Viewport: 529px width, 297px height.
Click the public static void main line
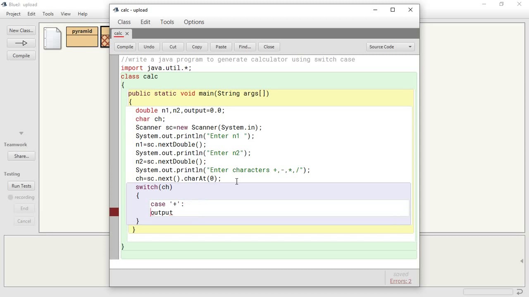coord(198,94)
